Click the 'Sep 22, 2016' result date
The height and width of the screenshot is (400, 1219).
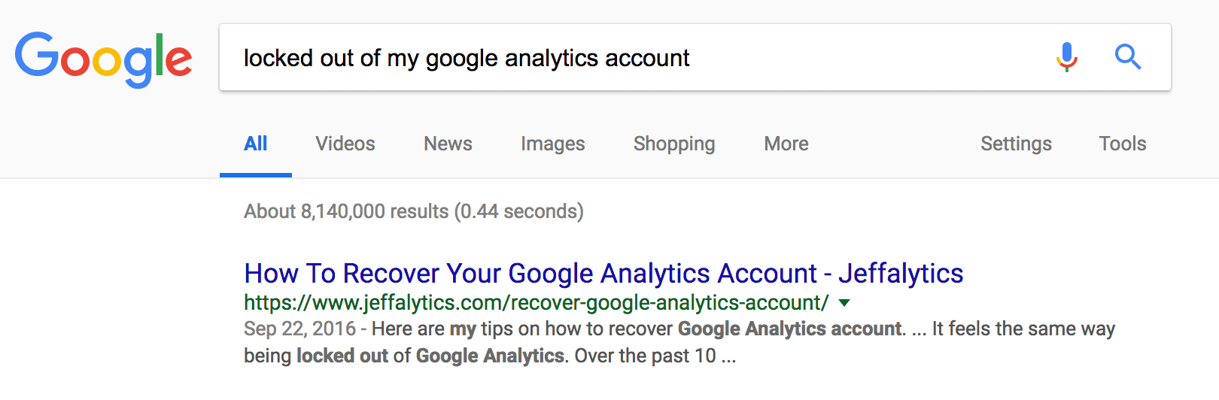point(299,329)
